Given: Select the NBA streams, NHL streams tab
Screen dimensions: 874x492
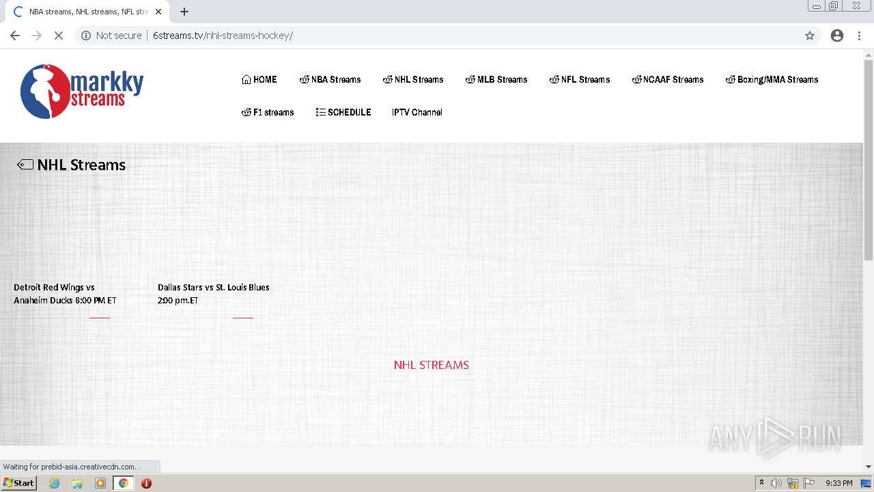Looking at the screenshot, I should pos(87,12).
